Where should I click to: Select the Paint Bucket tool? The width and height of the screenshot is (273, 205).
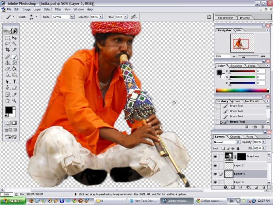tap(15, 69)
